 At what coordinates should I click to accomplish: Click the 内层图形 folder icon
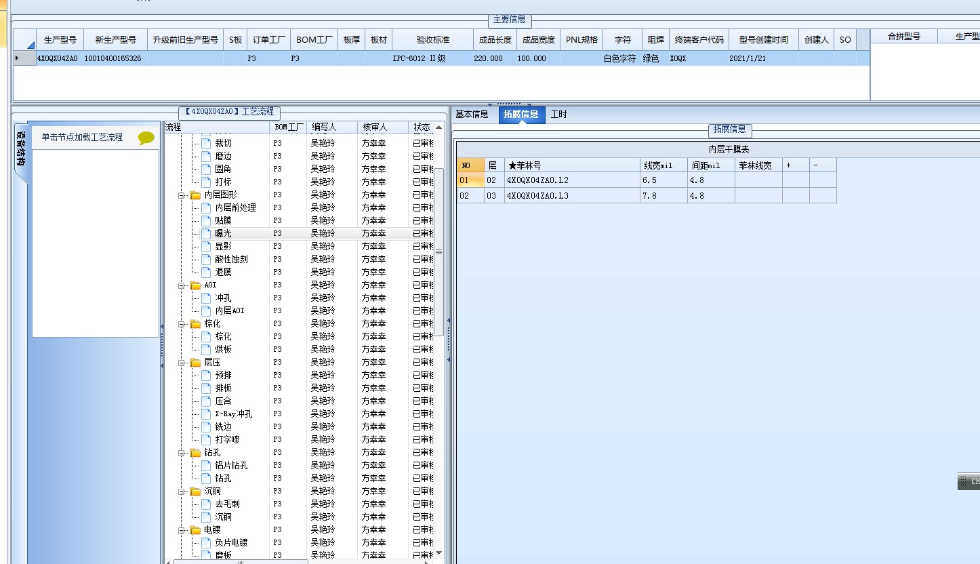coord(195,195)
